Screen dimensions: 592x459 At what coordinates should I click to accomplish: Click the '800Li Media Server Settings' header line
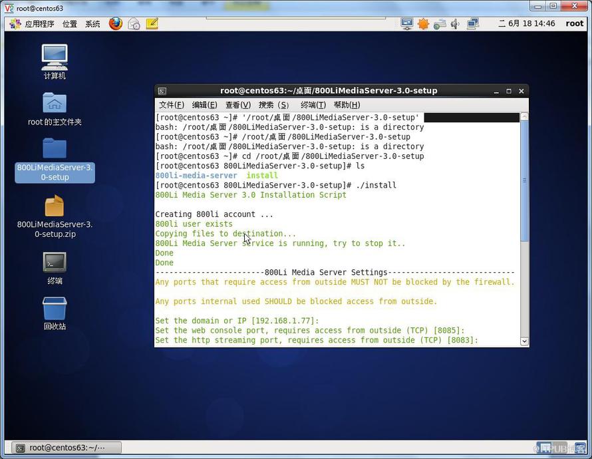click(x=335, y=272)
